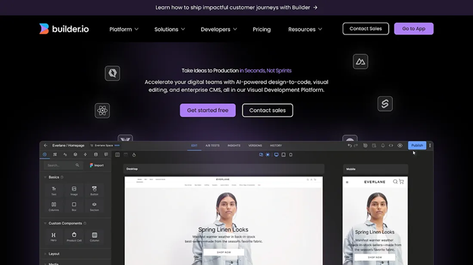Click the blue Publish button

click(417, 146)
